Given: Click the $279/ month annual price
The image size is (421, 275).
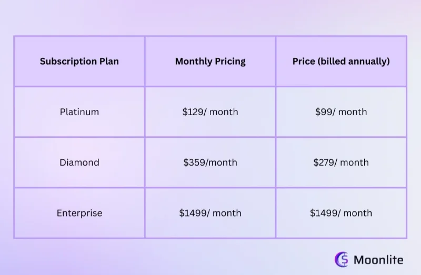Looking at the screenshot, I should pos(341,162).
